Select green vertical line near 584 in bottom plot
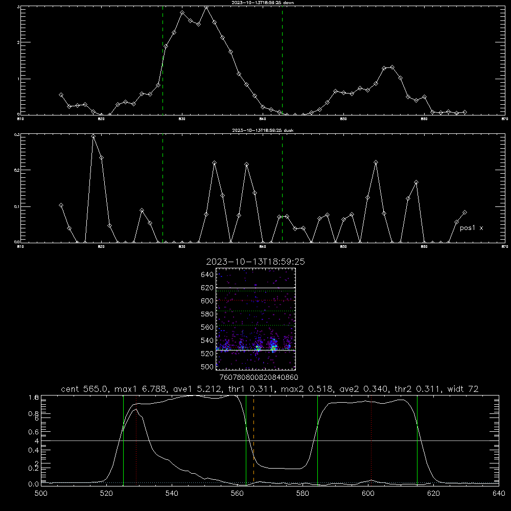 317,440
